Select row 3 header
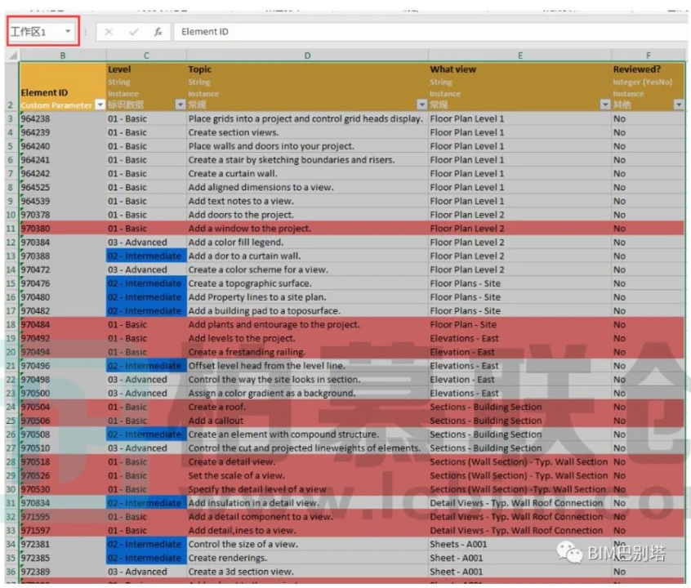Viewport: 691px width, 588px height. (x=11, y=119)
